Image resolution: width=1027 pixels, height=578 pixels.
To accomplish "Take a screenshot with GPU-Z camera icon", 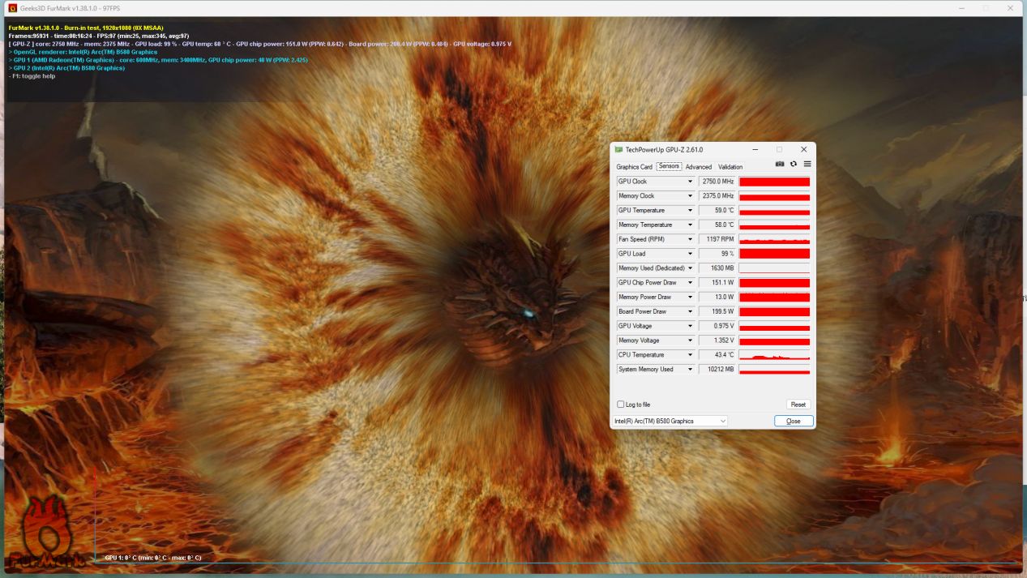I will click(780, 164).
